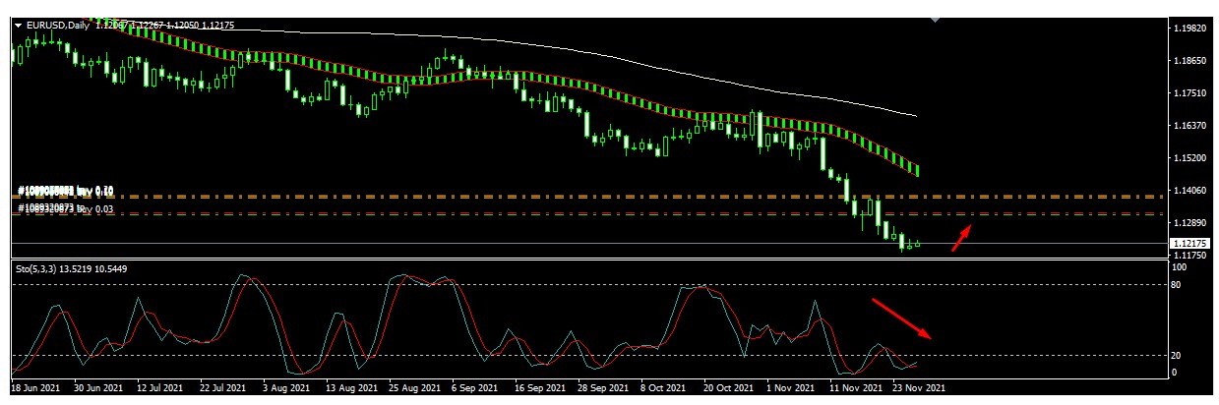This screenshot has width=1219, height=405.
Task: Click the 18 Jun 2021 date label
Action: click(36, 387)
